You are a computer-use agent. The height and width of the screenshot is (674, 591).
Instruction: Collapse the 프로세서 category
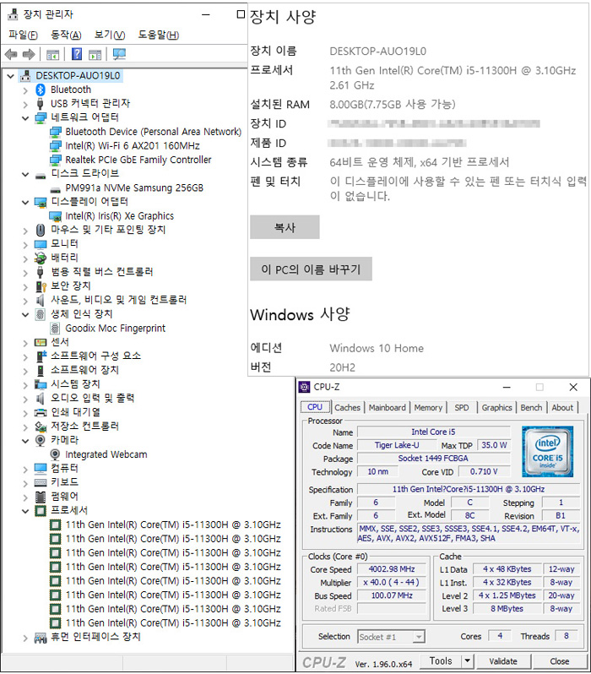[25, 510]
